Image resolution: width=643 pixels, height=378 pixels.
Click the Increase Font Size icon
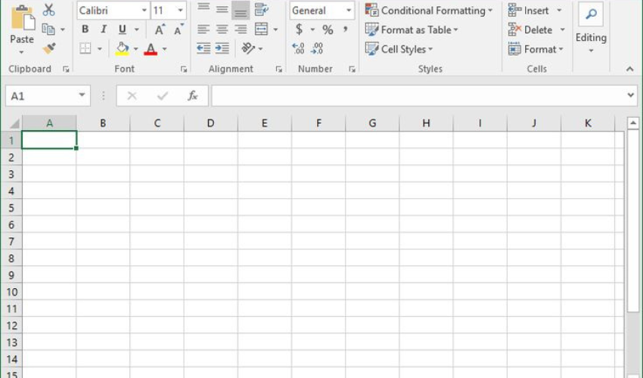click(160, 29)
